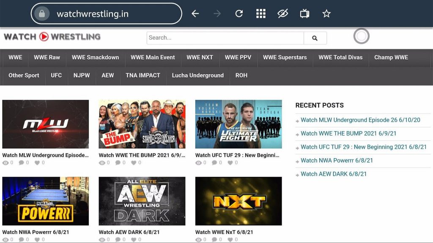Like the WWE THE BUMP post with heart icon
Screen dimensions: 433x243
[x=134, y=163]
